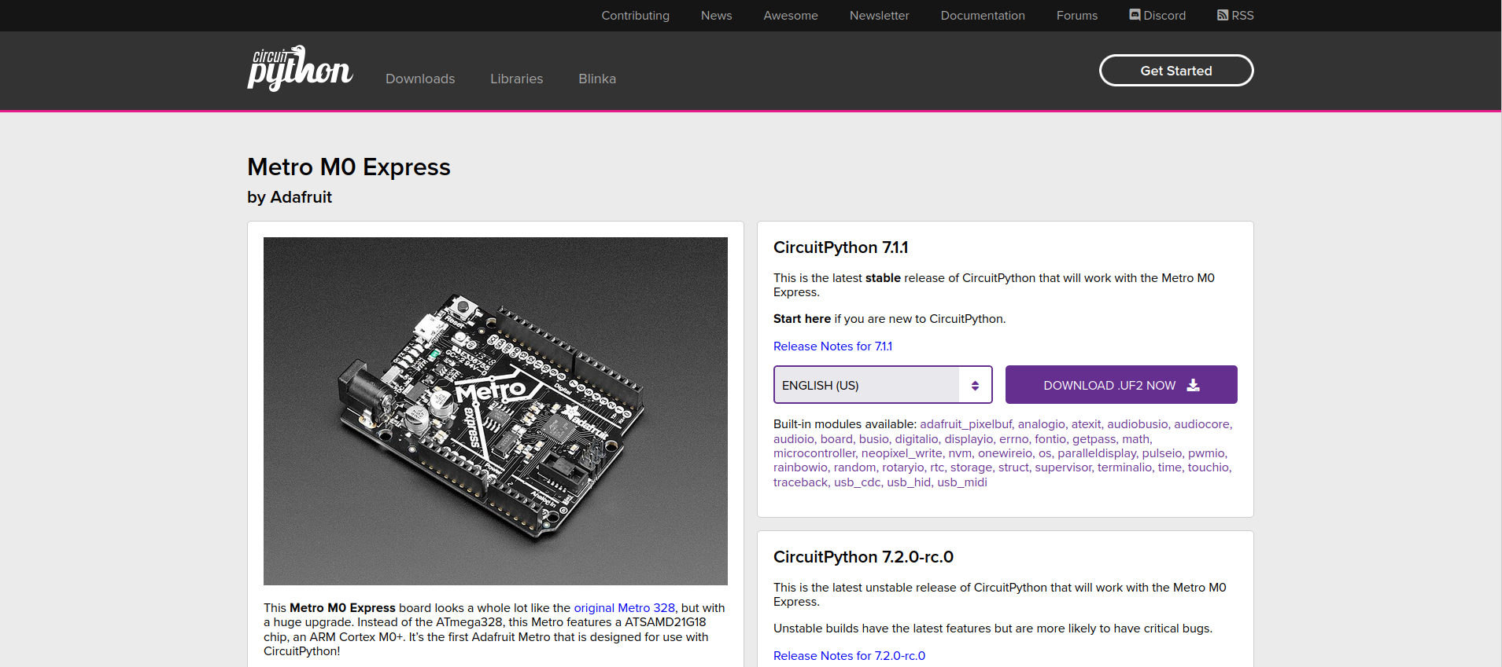Image resolution: width=1502 pixels, height=667 pixels.
Task: Open Release Notes for 7.2.0-rc.0
Action: tap(849, 656)
